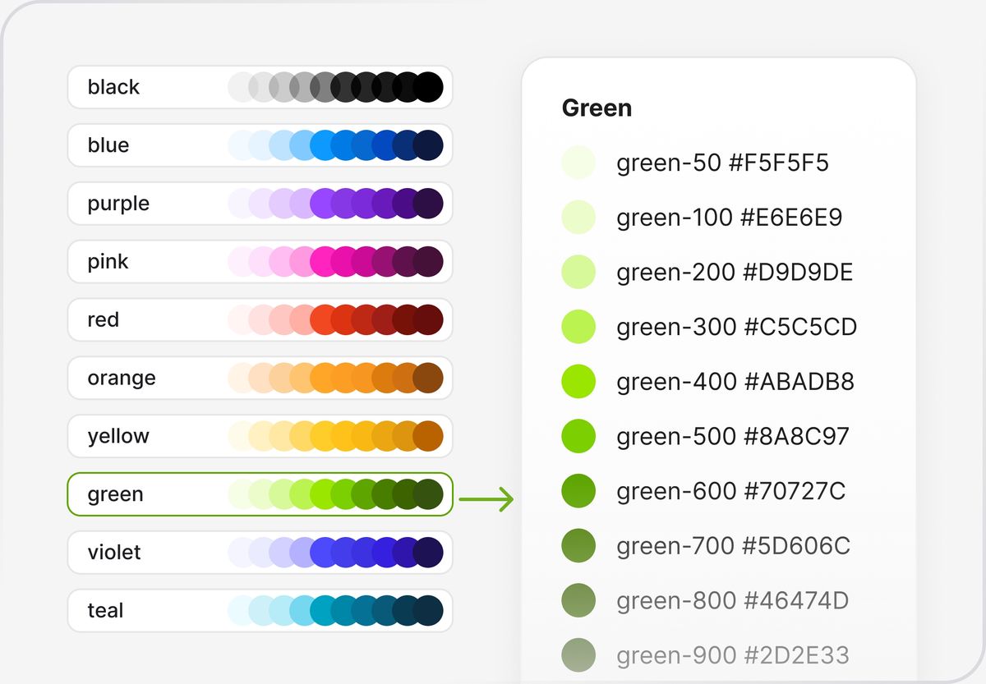Pick the darkest swatch in the teal row

(428, 611)
